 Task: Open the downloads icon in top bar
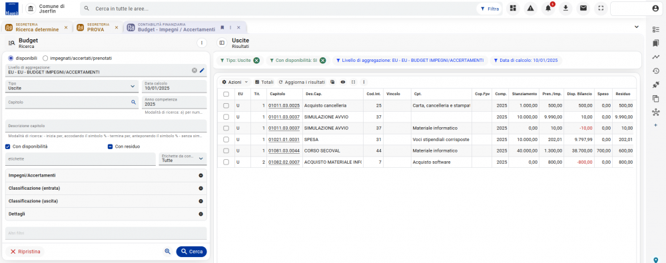click(x=565, y=9)
